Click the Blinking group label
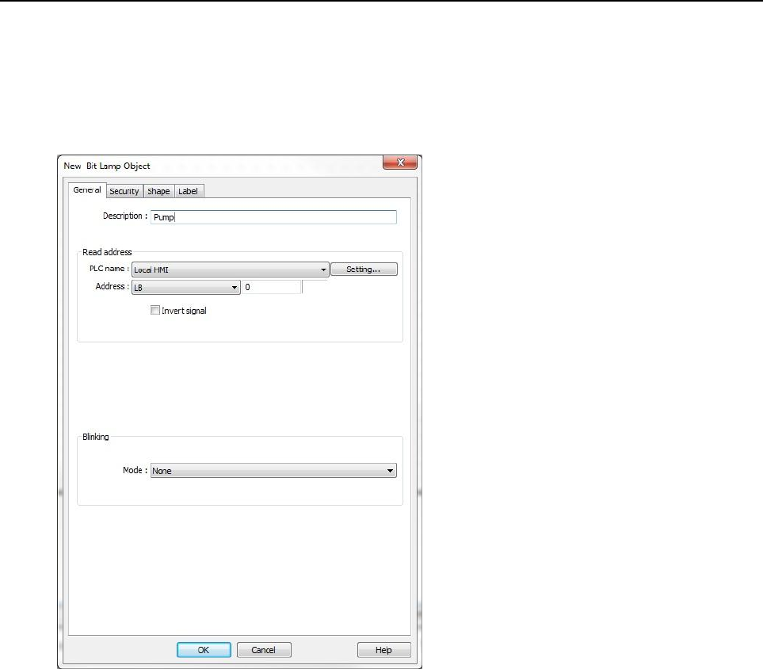The height and width of the screenshot is (669, 763). pos(96,437)
